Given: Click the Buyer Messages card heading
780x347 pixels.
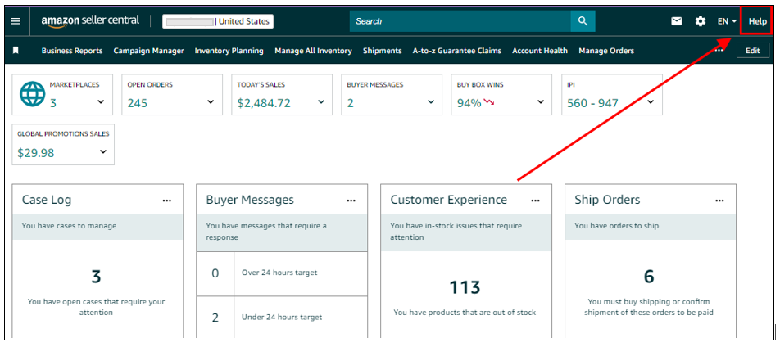Looking at the screenshot, I should pyautogui.click(x=250, y=201).
